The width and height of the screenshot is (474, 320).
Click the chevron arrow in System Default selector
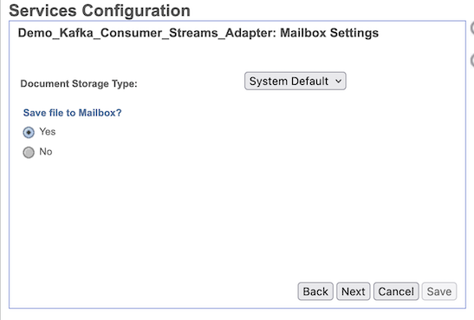(339, 81)
